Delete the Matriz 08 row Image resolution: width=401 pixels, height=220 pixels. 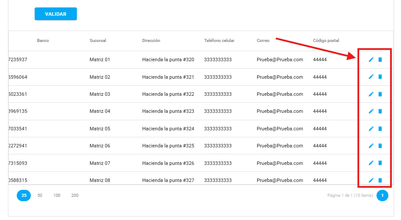(380, 180)
